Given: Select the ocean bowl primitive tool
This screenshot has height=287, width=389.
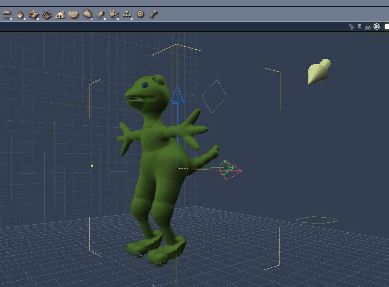Looking at the screenshot, I should point(74,14).
